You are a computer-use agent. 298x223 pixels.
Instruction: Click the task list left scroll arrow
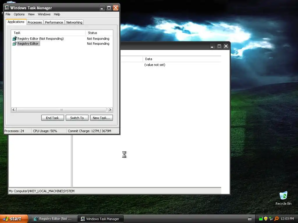14,109
